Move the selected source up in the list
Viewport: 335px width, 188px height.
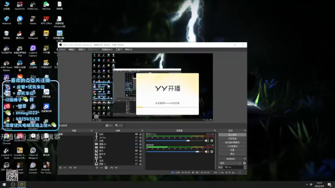tap(111, 168)
